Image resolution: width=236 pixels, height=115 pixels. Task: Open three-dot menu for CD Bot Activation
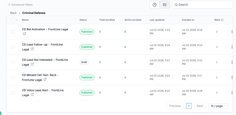232,32
